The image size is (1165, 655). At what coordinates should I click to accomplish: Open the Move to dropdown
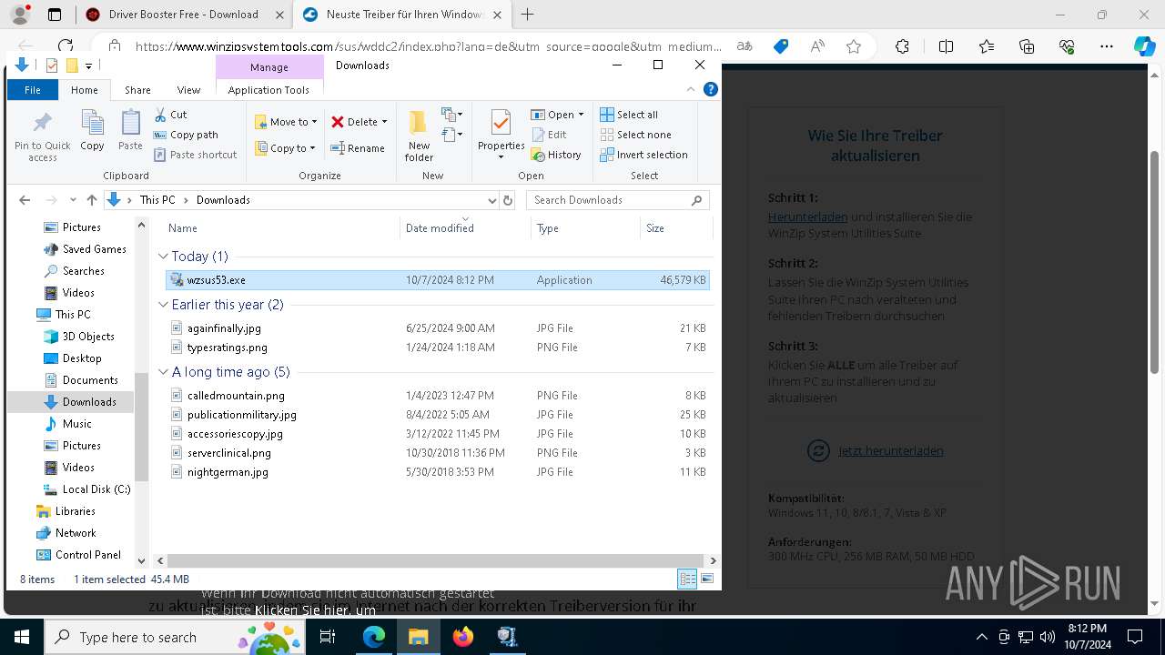pos(286,122)
